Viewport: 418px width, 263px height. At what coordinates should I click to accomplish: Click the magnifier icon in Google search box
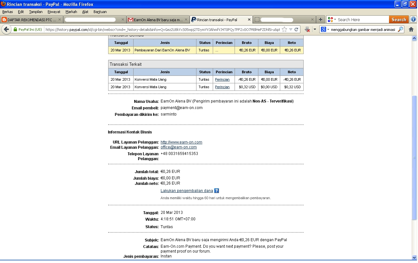click(x=401, y=29)
